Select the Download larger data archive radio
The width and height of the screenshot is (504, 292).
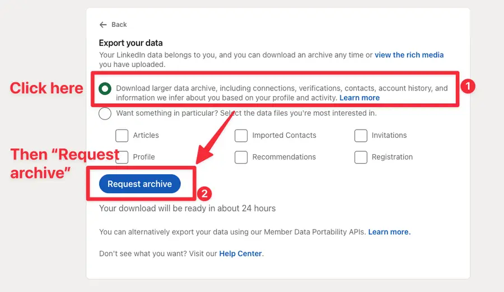pos(105,88)
